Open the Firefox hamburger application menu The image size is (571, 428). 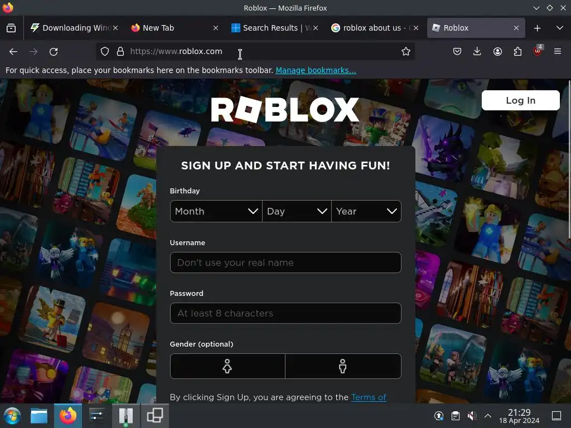(x=558, y=51)
